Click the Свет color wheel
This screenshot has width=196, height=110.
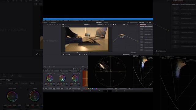point(62,78)
